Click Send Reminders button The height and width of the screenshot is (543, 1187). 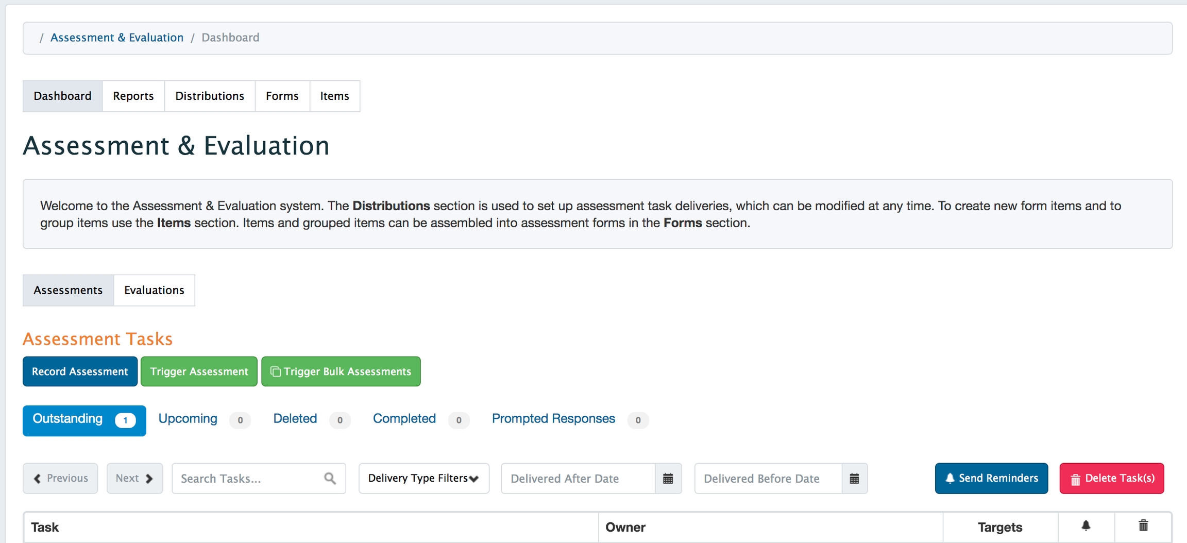tap(991, 479)
